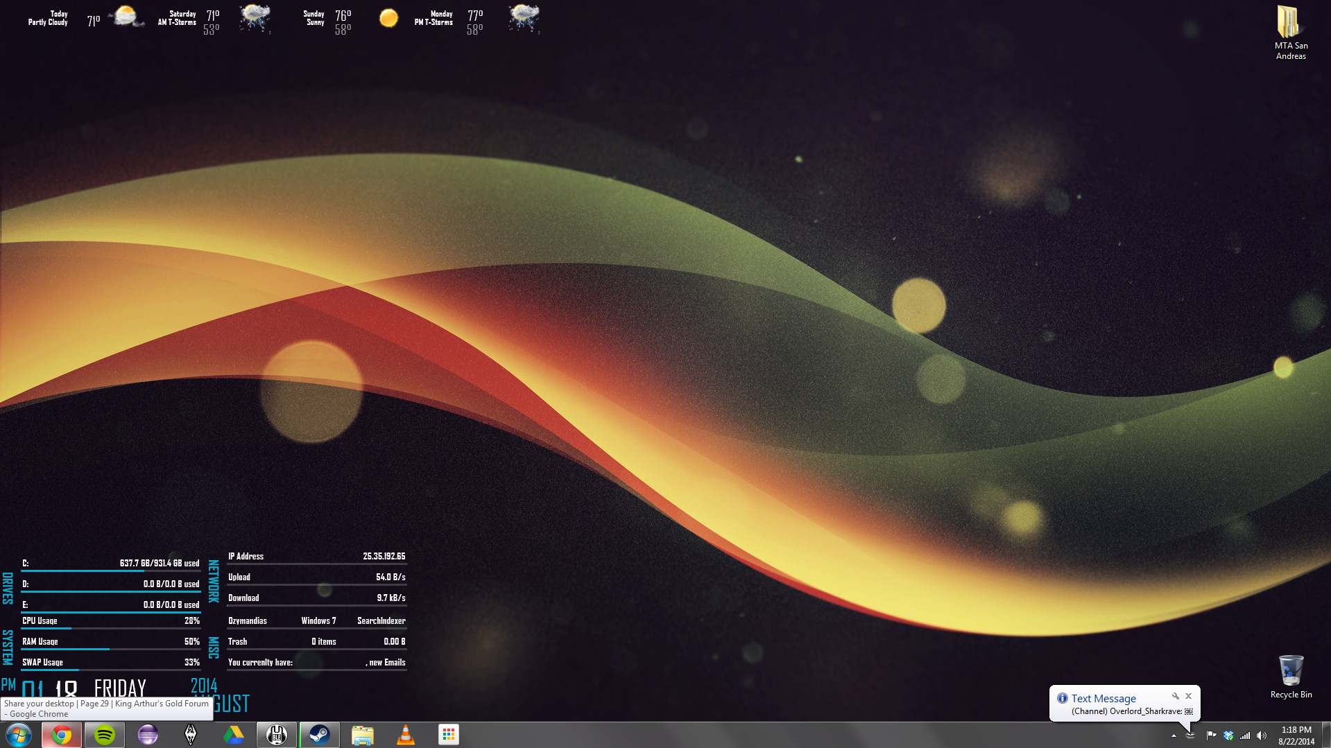Click the Today Partly Cloudy weather icon
Screen dimensions: 1331x748
pyautogui.click(x=126, y=17)
